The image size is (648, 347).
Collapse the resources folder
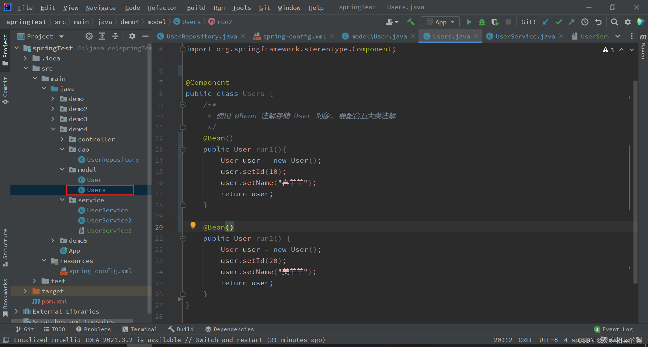click(x=44, y=261)
